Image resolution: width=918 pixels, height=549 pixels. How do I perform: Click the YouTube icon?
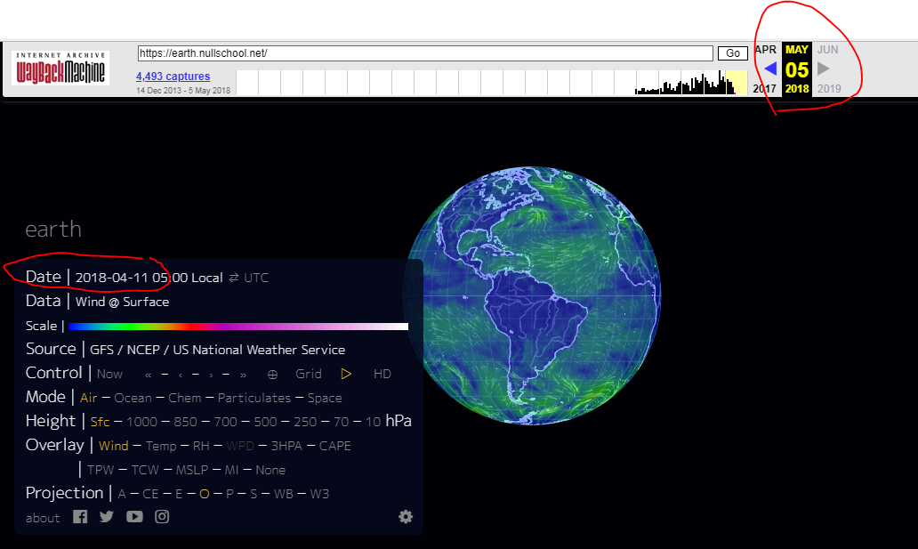[x=134, y=517]
